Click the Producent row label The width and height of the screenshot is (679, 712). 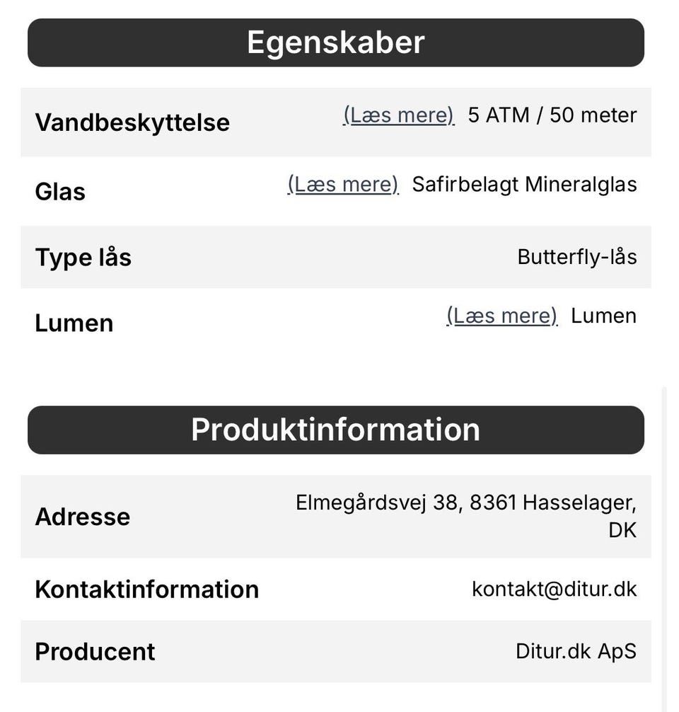click(95, 652)
